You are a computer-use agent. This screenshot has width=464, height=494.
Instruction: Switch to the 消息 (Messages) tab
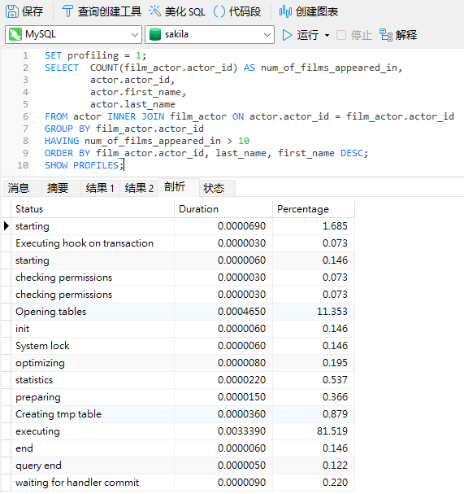[x=21, y=188]
